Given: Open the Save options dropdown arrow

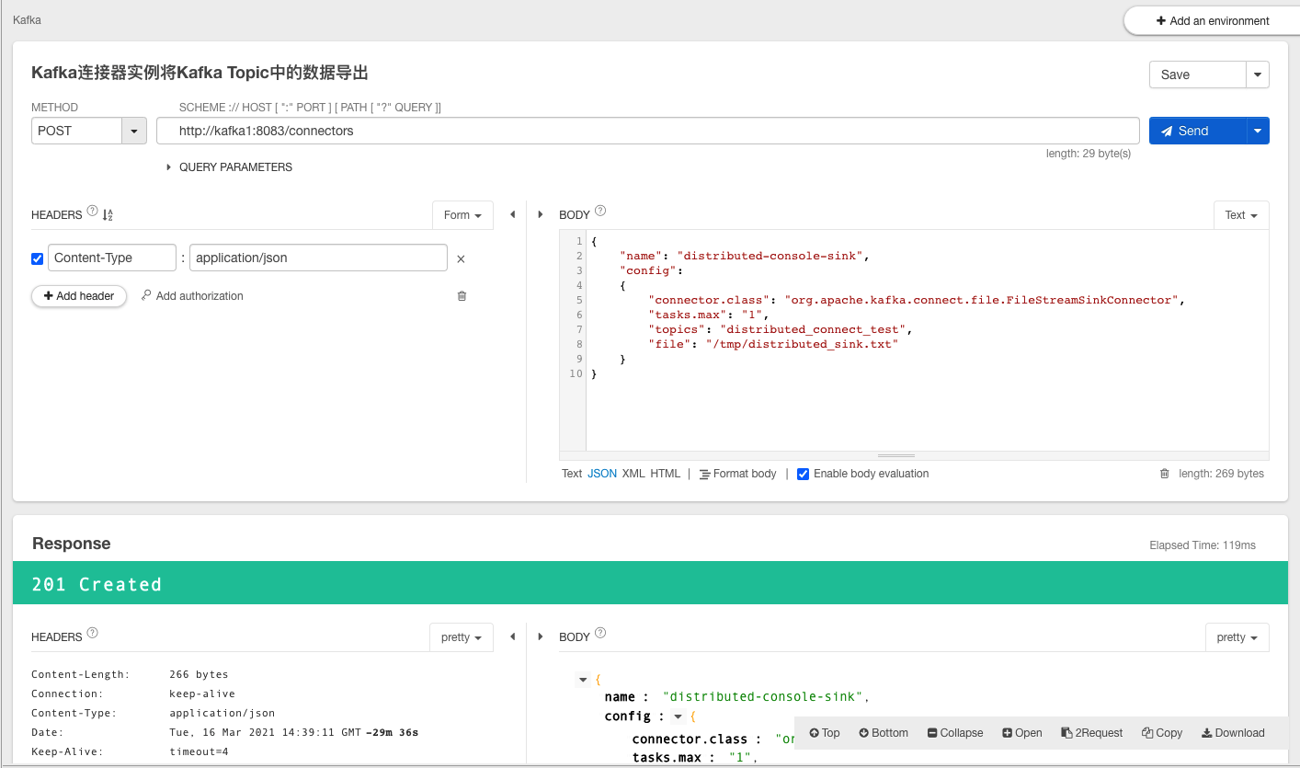Looking at the screenshot, I should point(1257,75).
